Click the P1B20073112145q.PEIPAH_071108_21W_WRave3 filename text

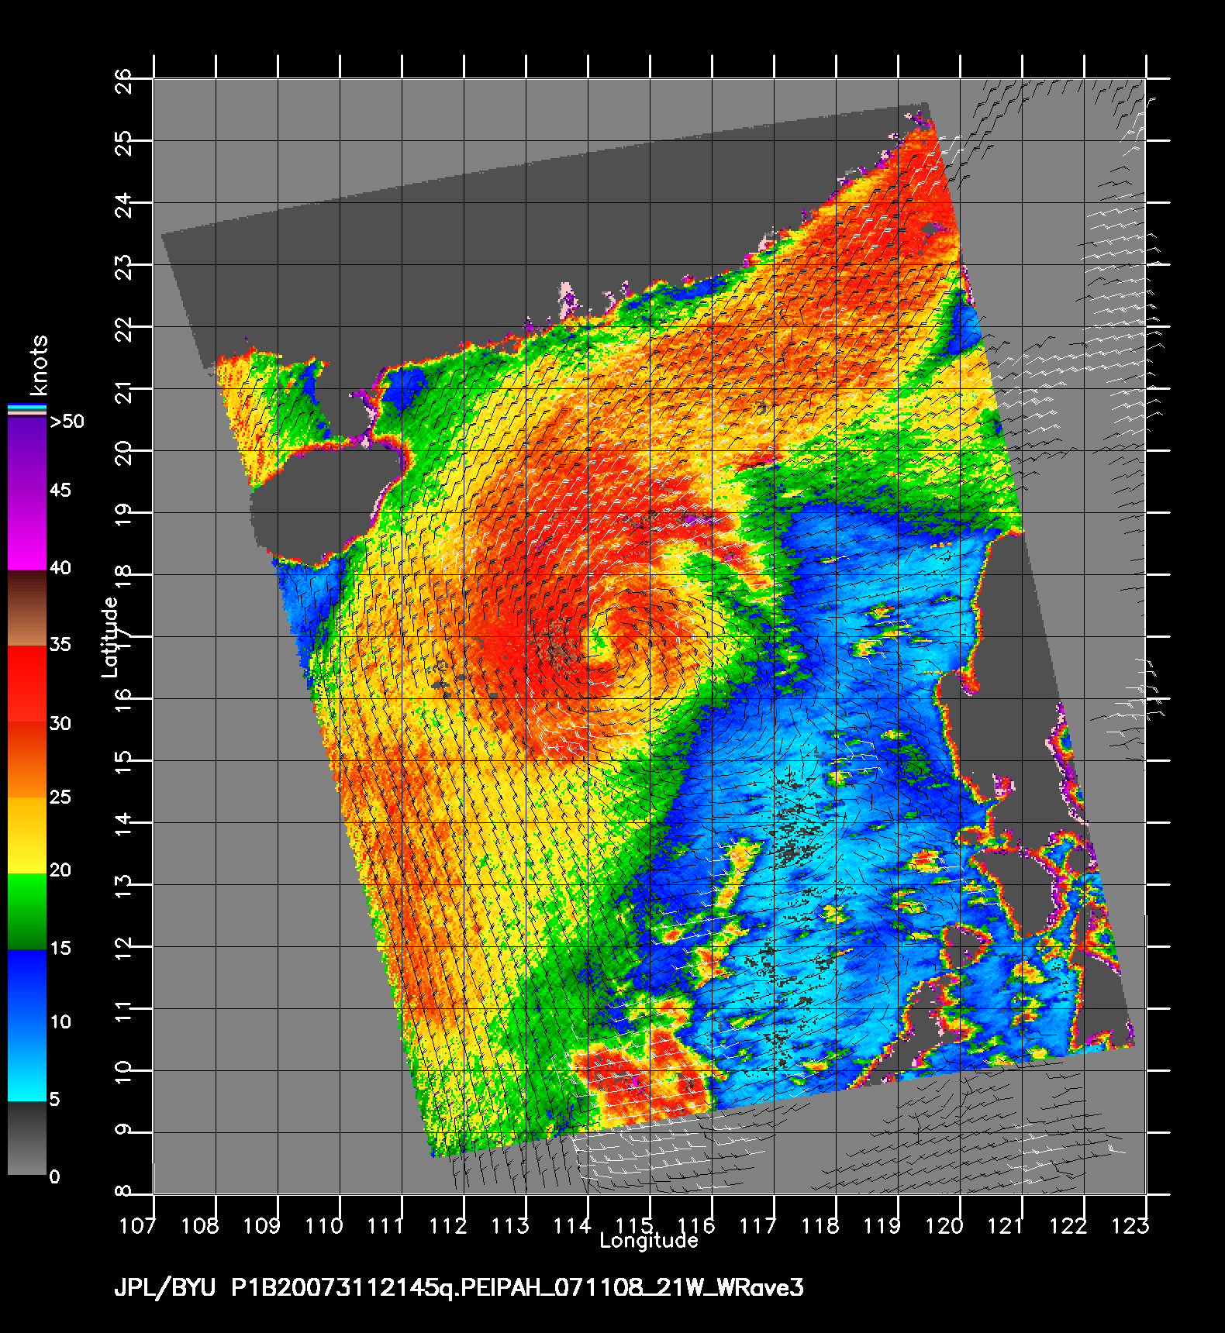pos(518,1288)
